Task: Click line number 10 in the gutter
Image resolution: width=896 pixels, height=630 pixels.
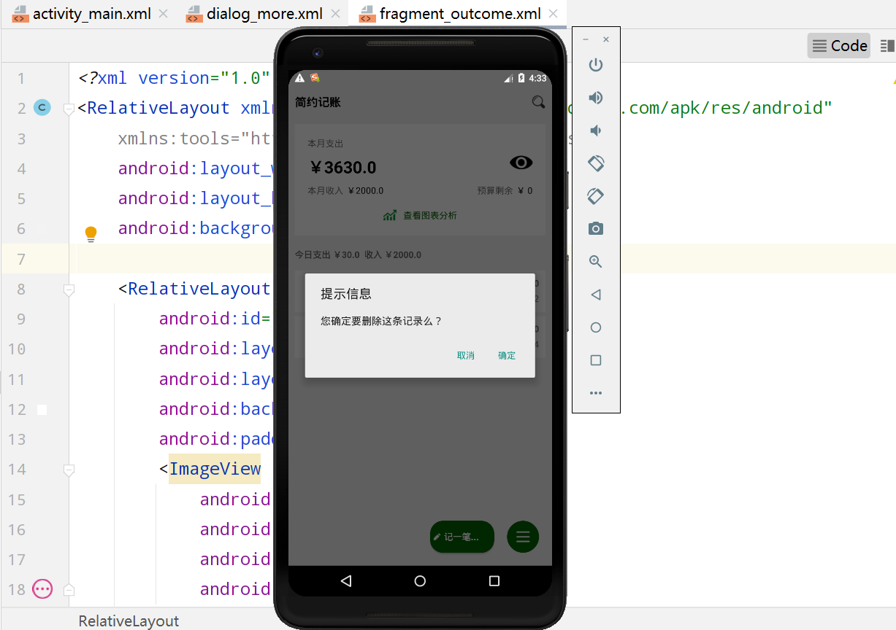Action: [16, 349]
